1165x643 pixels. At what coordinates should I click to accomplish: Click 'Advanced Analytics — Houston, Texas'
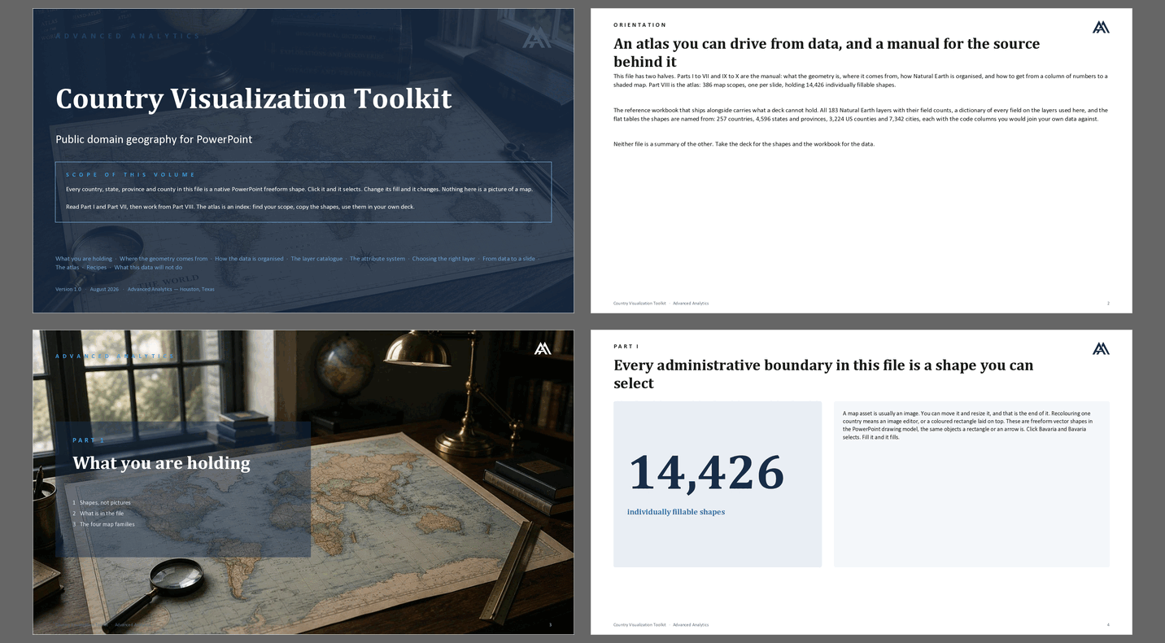(x=171, y=289)
